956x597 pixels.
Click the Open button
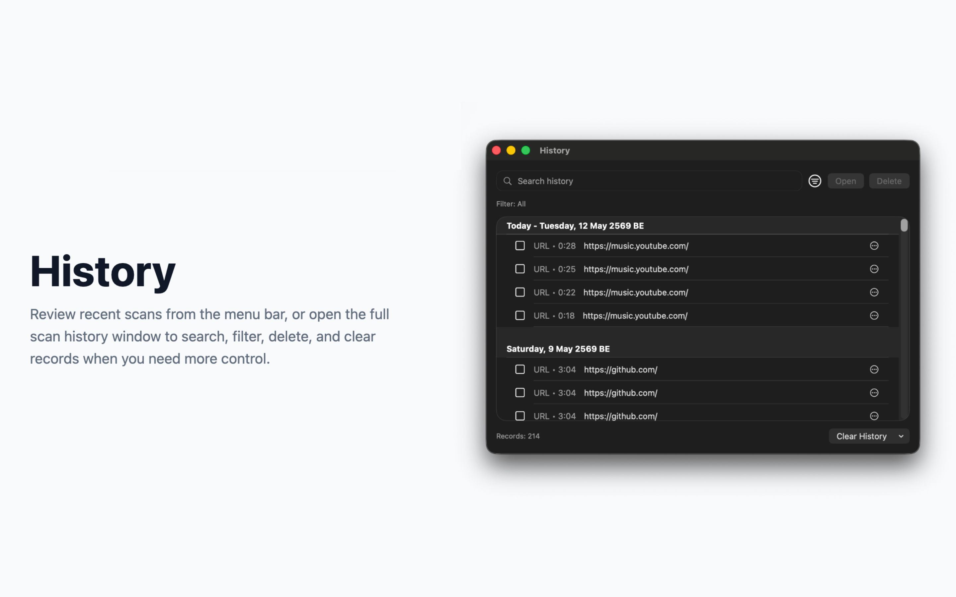tap(845, 181)
